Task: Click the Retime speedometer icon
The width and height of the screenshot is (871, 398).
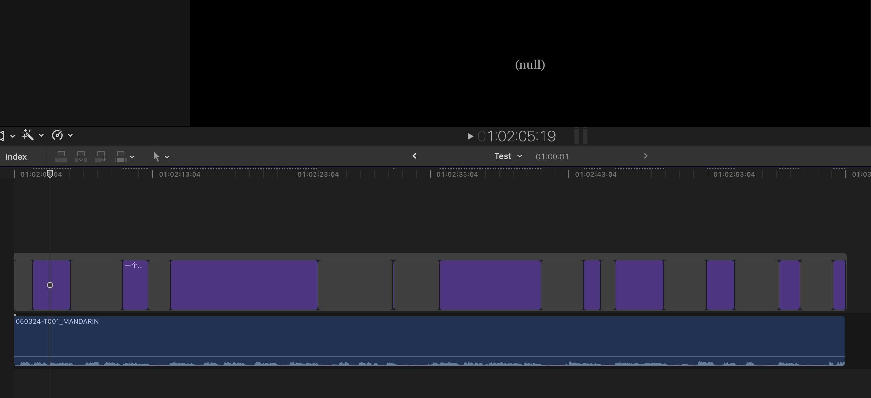Action: tap(57, 135)
